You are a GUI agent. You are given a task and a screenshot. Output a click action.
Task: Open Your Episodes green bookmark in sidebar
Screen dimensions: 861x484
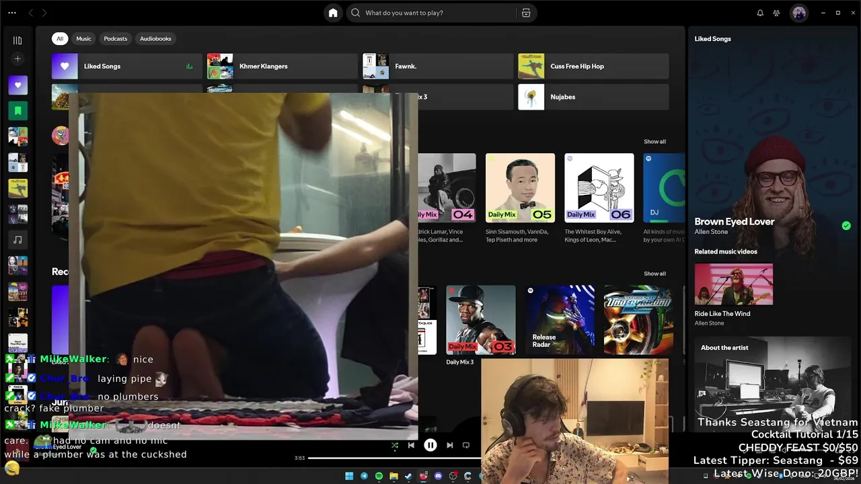pos(17,110)
